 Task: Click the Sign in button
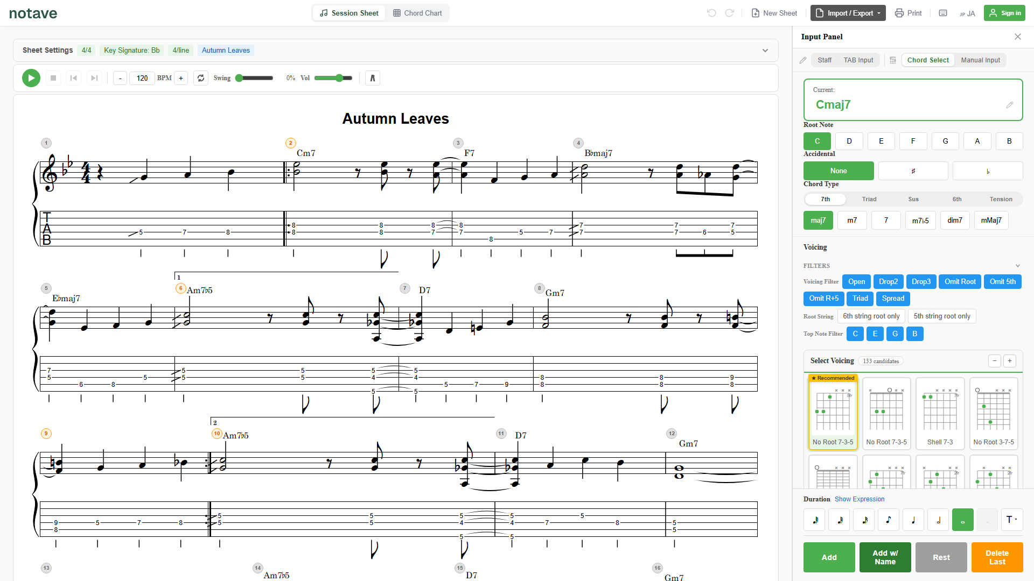pos(1004,13)
